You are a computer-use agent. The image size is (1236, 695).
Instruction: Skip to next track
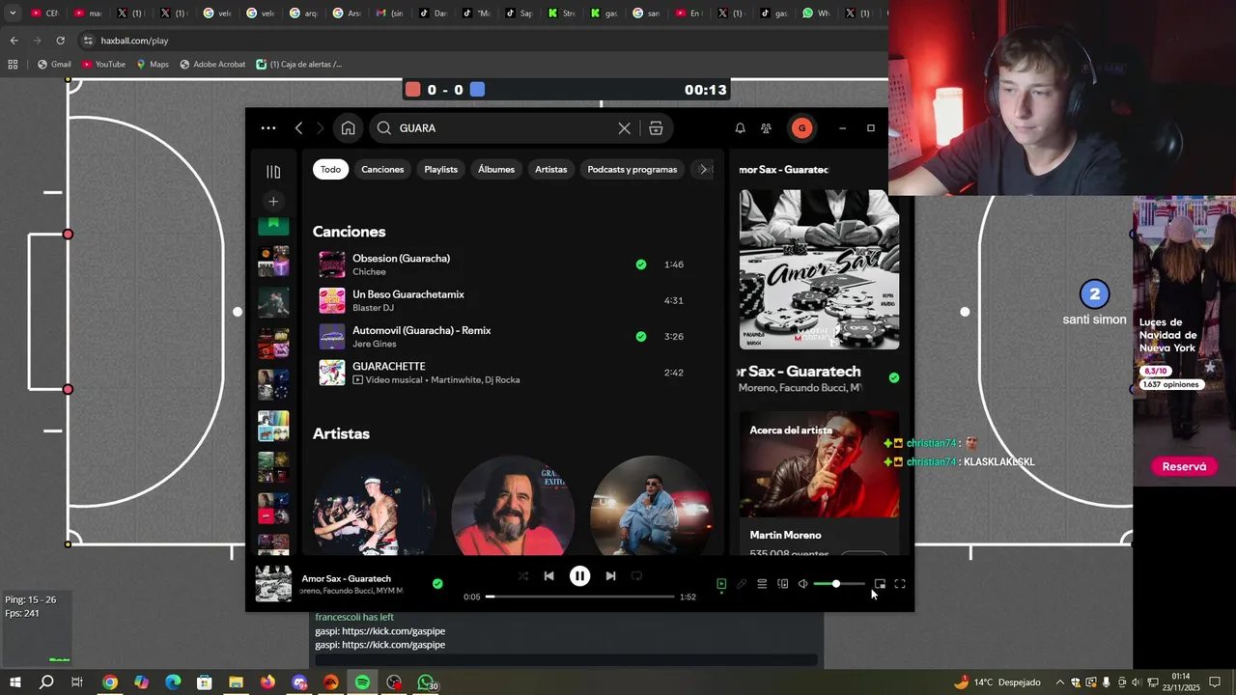[610, 576]
